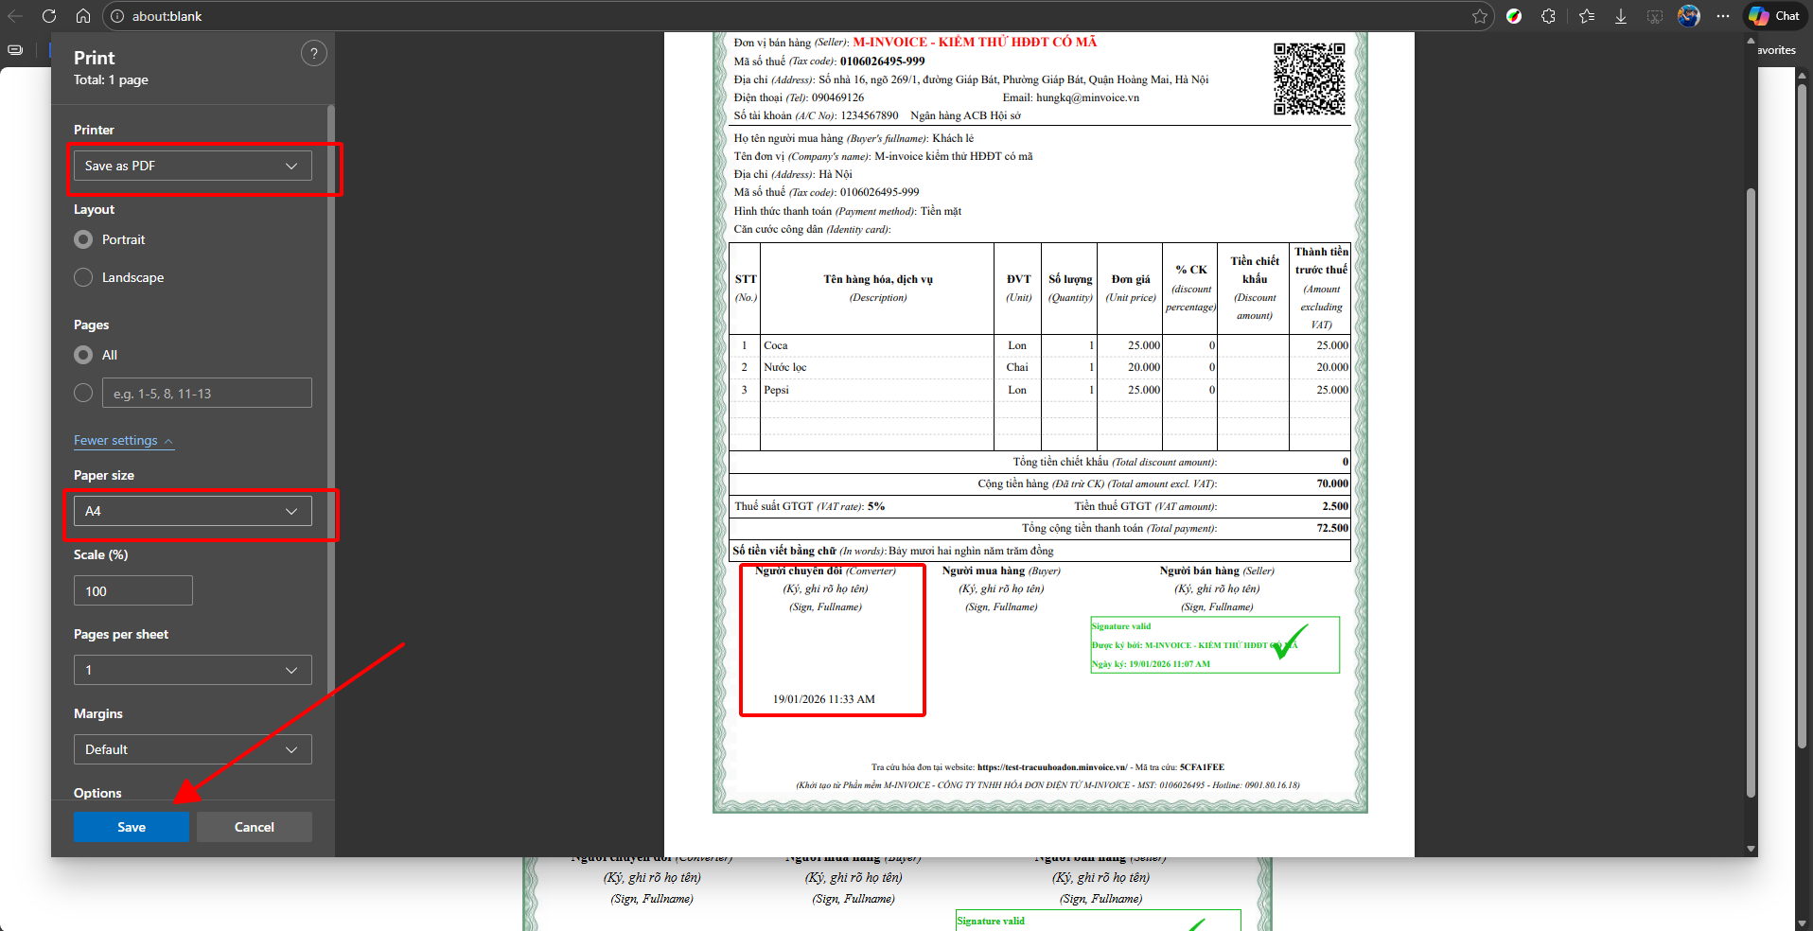Select the Landscape layout option
Image resolution: width=1813 pixels, height=931 pixels.
(84, 277)
